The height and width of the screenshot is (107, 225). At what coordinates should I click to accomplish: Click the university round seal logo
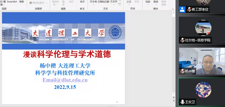115,32
